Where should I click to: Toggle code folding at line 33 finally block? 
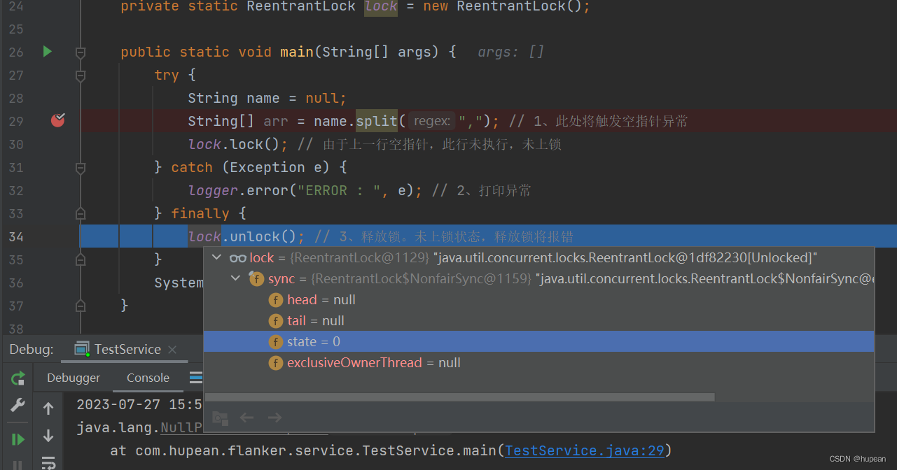pos(80,213)
